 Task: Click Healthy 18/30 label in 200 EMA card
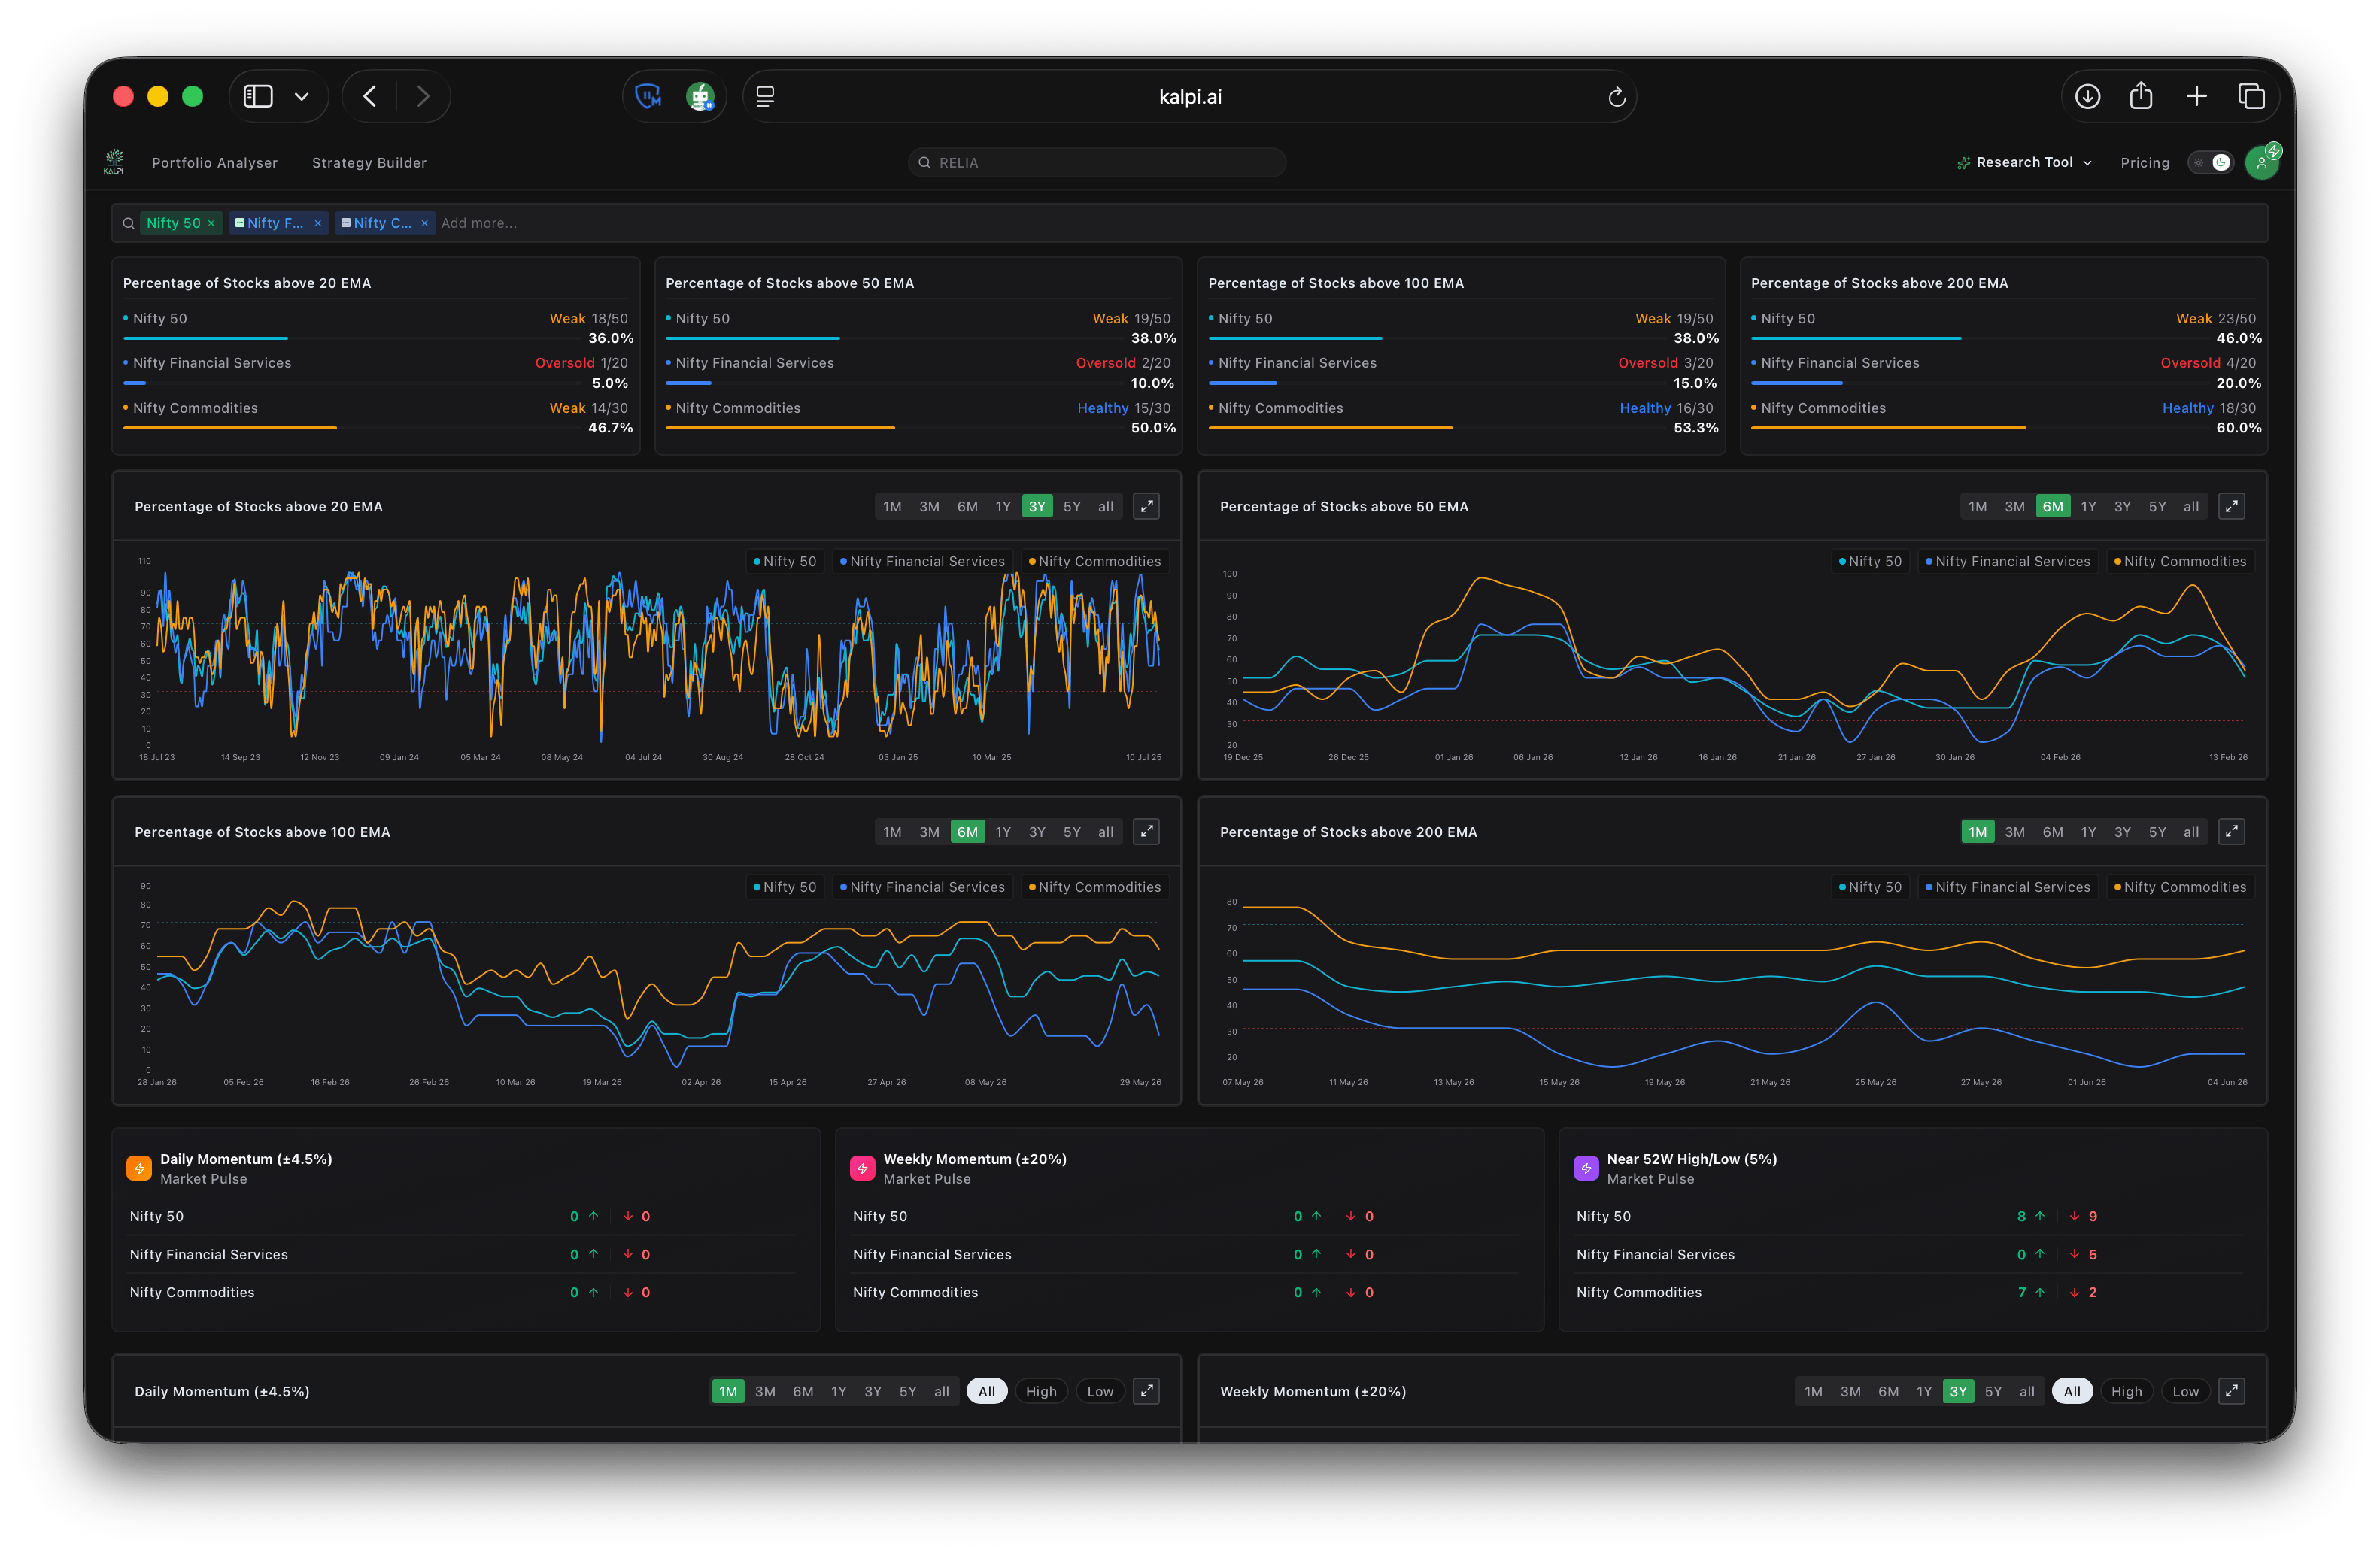(2208, 408)
